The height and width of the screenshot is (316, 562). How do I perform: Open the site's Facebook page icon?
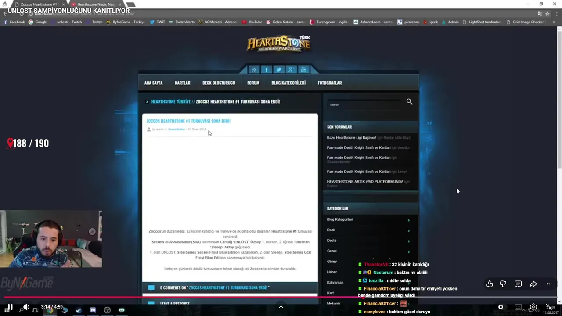coord(266,69)
